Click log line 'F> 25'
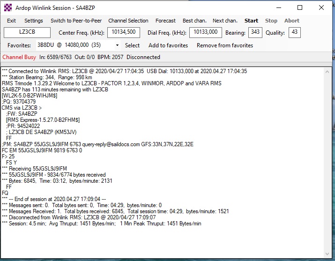Viewport: 335px width, 261px height. click(8, 157)
